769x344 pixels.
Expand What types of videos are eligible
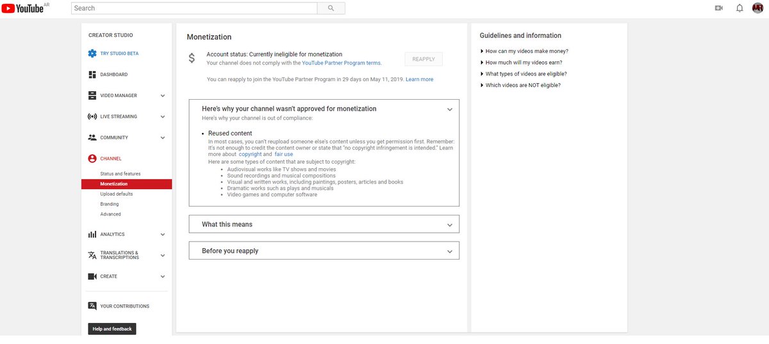coord(524,74)
